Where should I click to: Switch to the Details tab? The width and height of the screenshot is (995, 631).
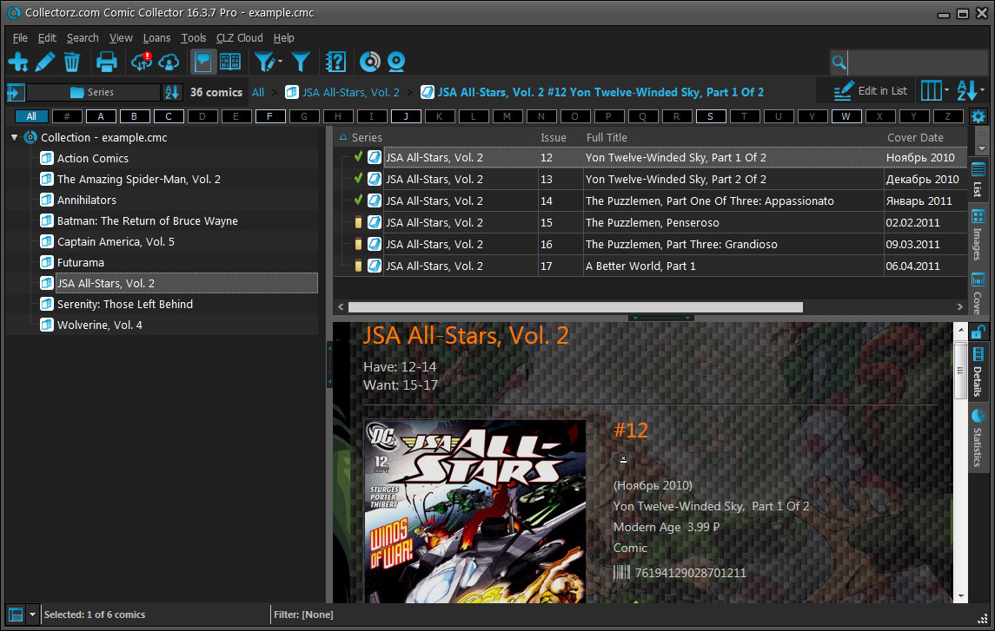click(x=978, y=371)
